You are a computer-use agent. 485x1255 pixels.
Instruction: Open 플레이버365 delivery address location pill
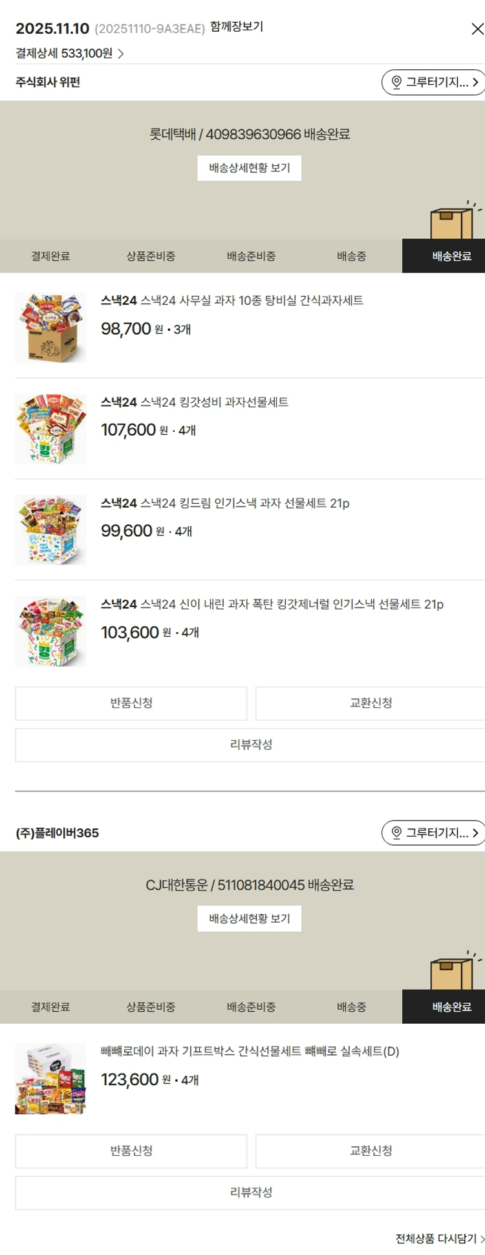tap(433, 833)
